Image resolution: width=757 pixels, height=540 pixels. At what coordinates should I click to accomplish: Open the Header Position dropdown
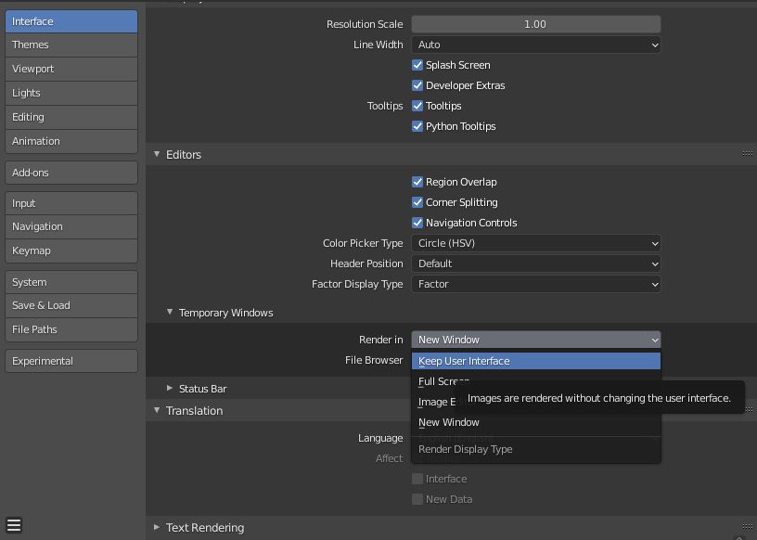536,264
